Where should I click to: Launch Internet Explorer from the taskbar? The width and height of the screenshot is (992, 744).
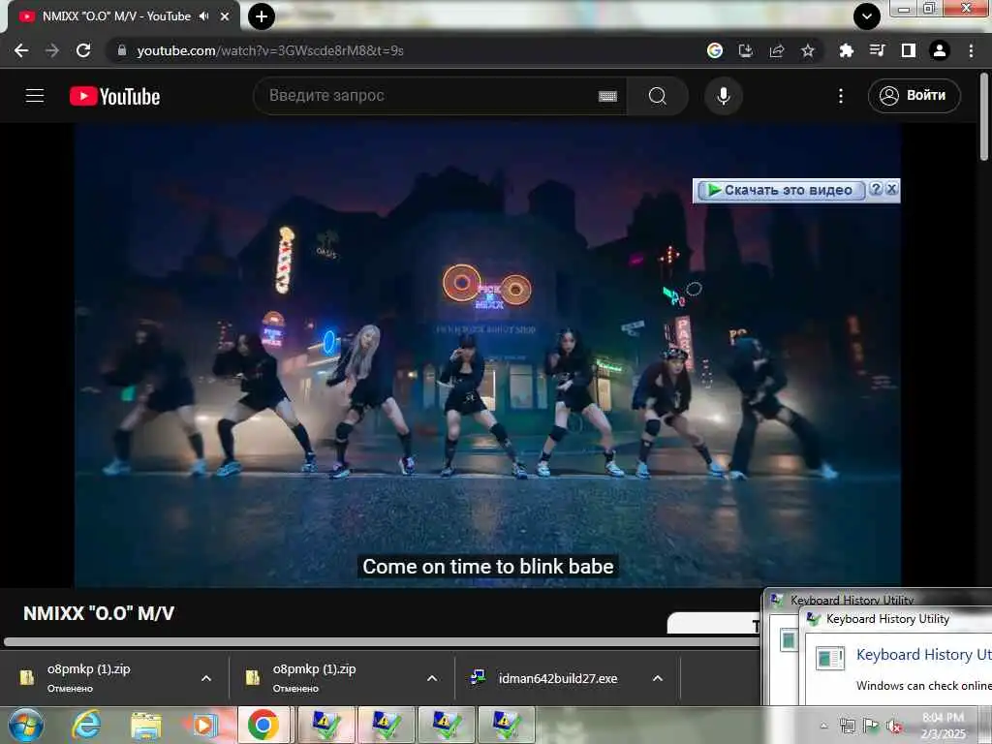coord(86,725)
